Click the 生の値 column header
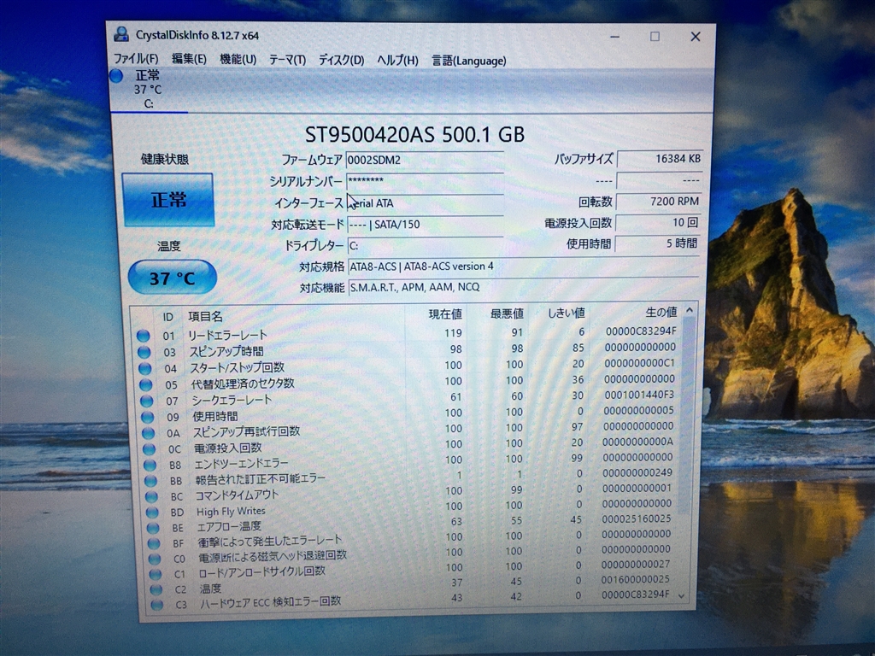The height and width of the screenshot is (656, 875). (x=661, y=312)
